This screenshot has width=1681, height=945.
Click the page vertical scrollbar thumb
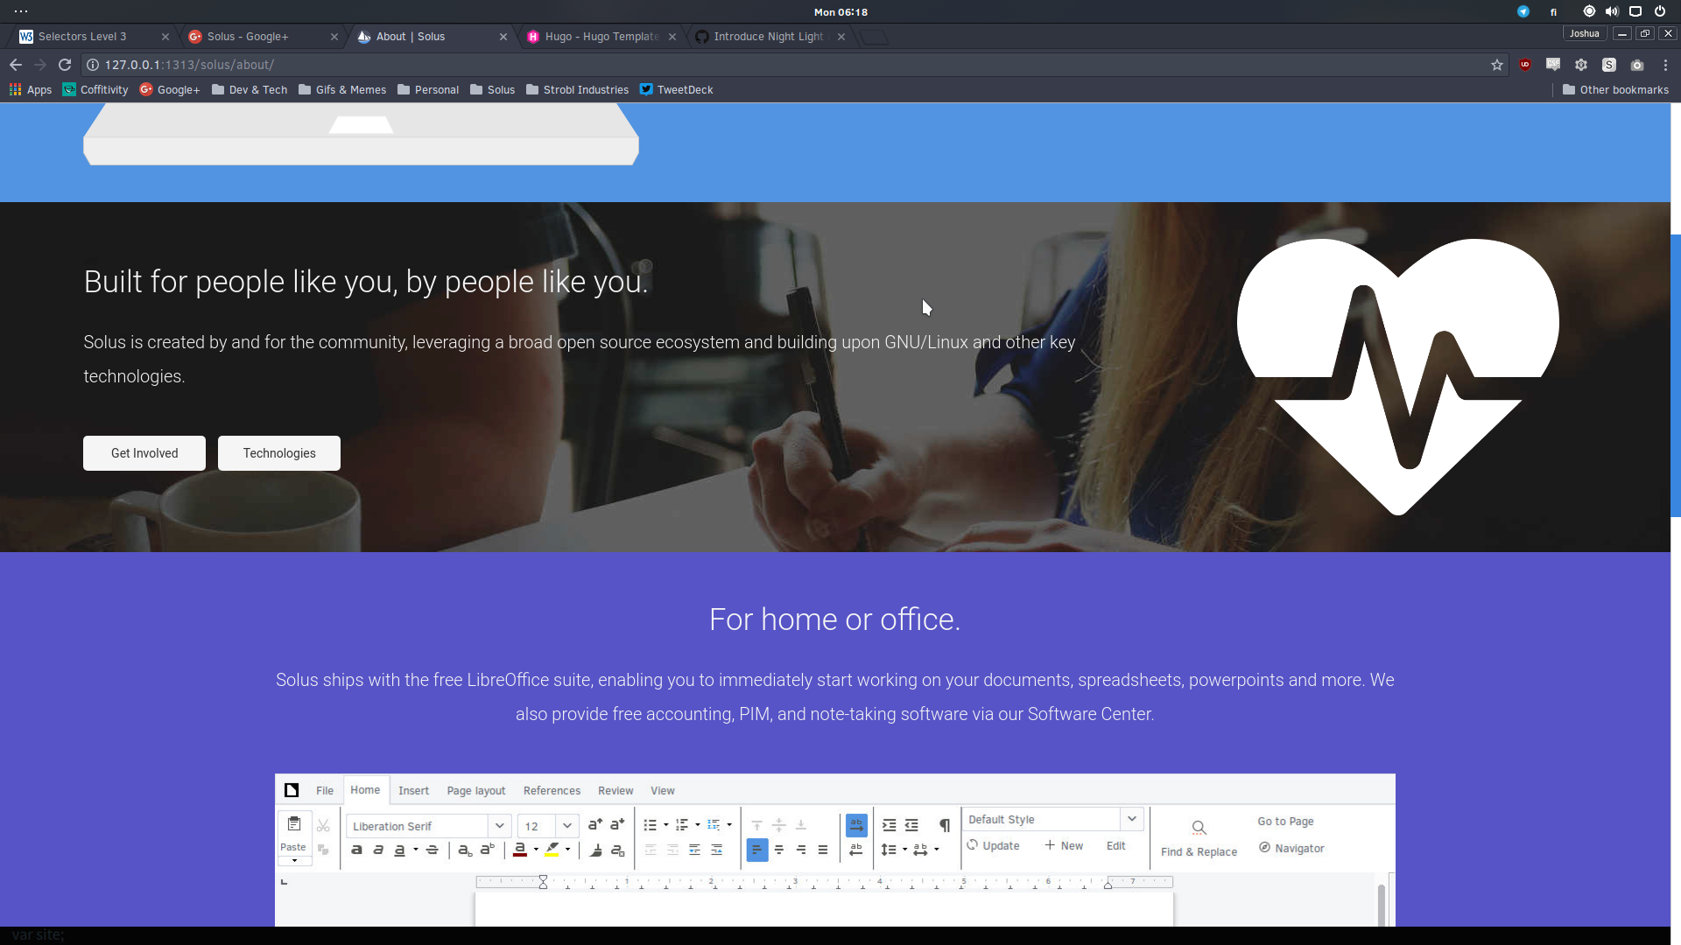[1676, 375]
